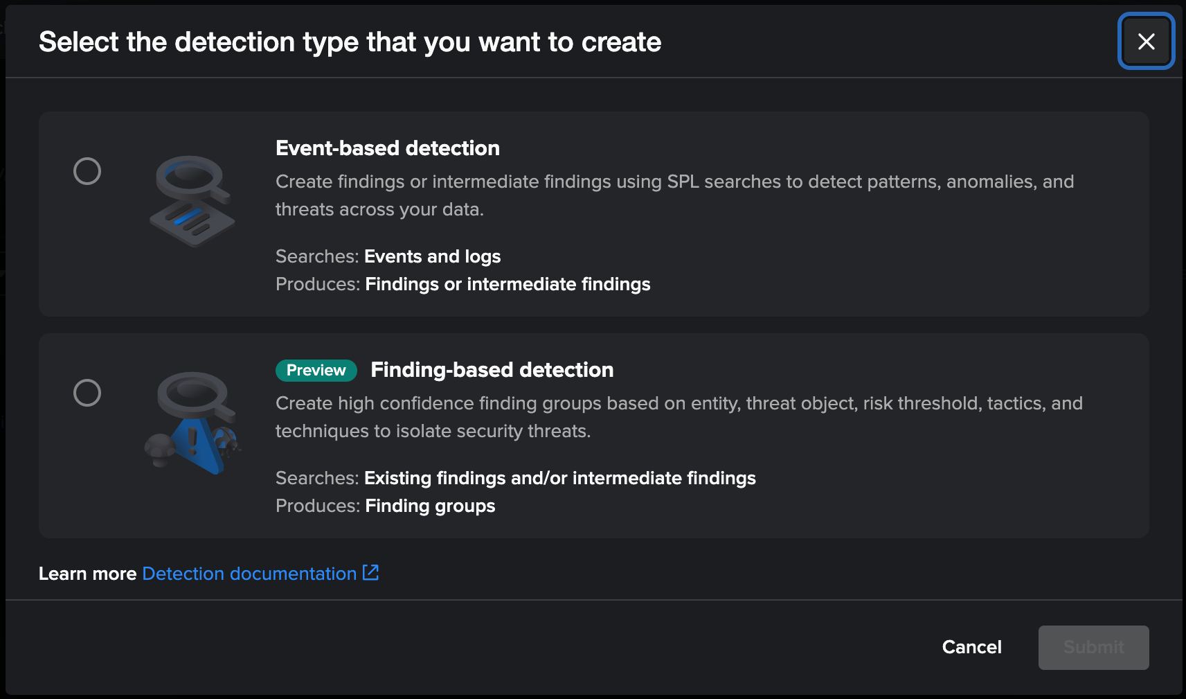Select the Finding-based detection radio button
Image resolution: width=1186 pixels, height=699 pixels.
87,393
